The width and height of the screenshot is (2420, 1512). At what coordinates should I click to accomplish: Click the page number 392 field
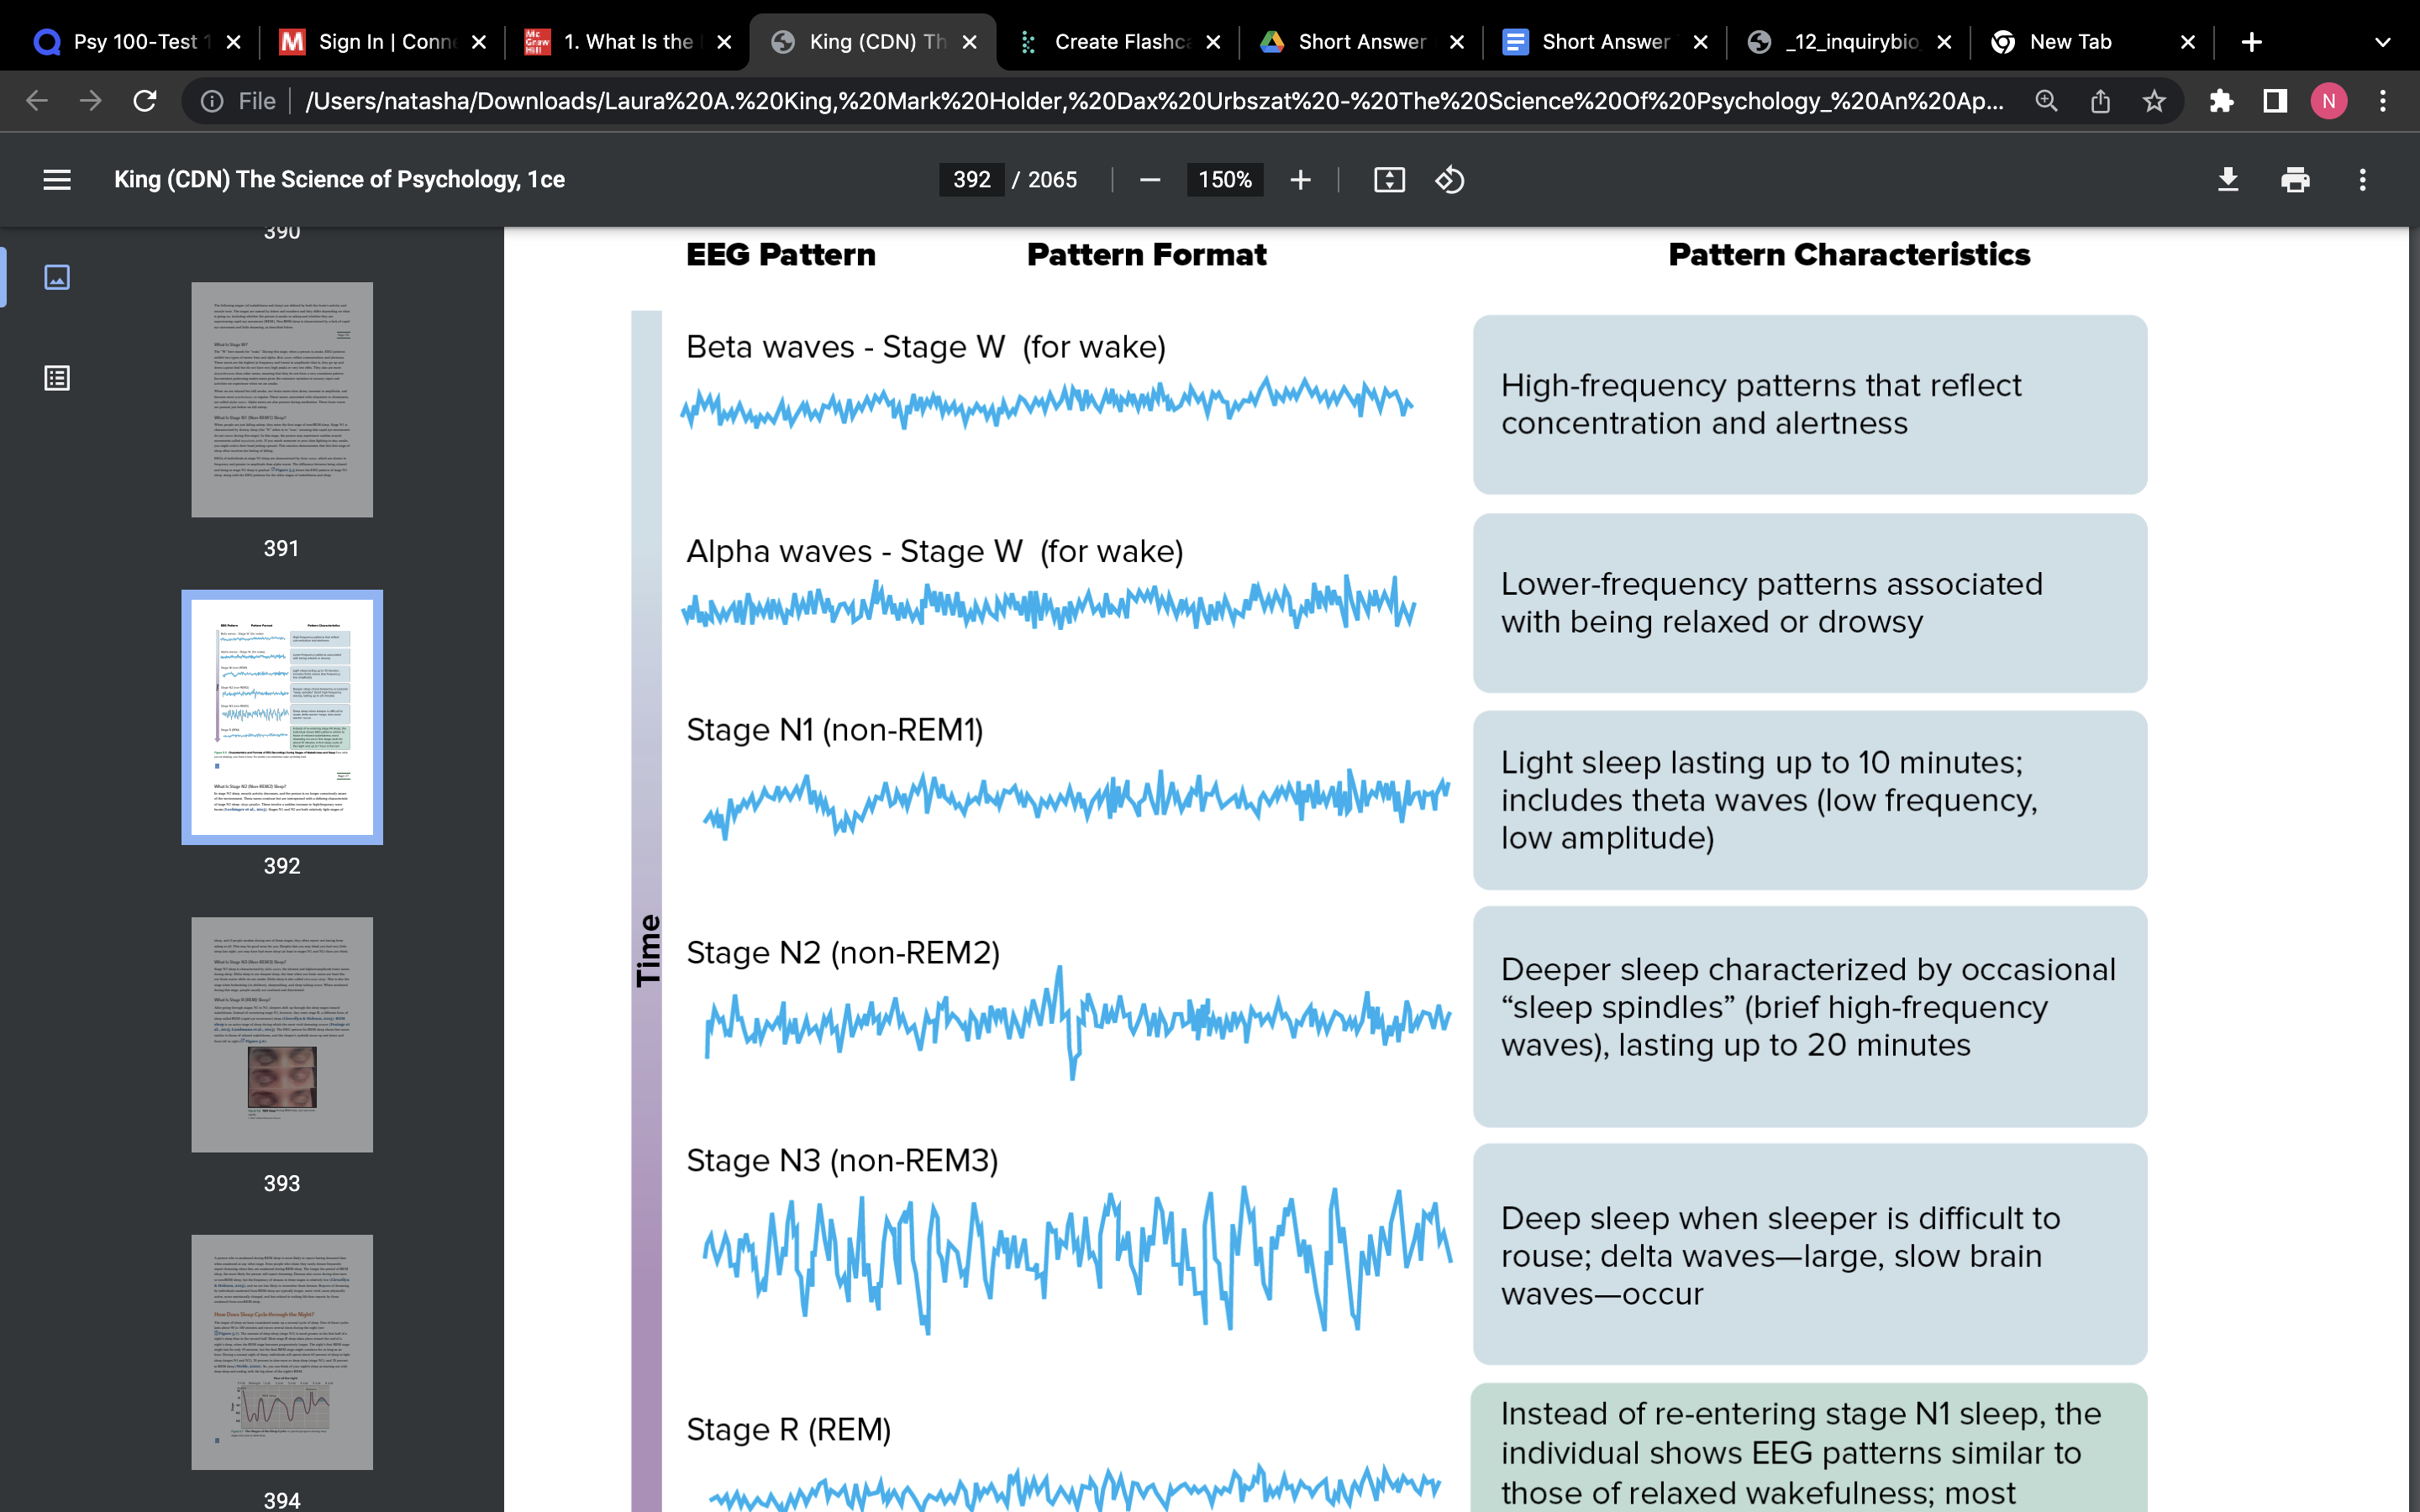(x=971, y=180)
